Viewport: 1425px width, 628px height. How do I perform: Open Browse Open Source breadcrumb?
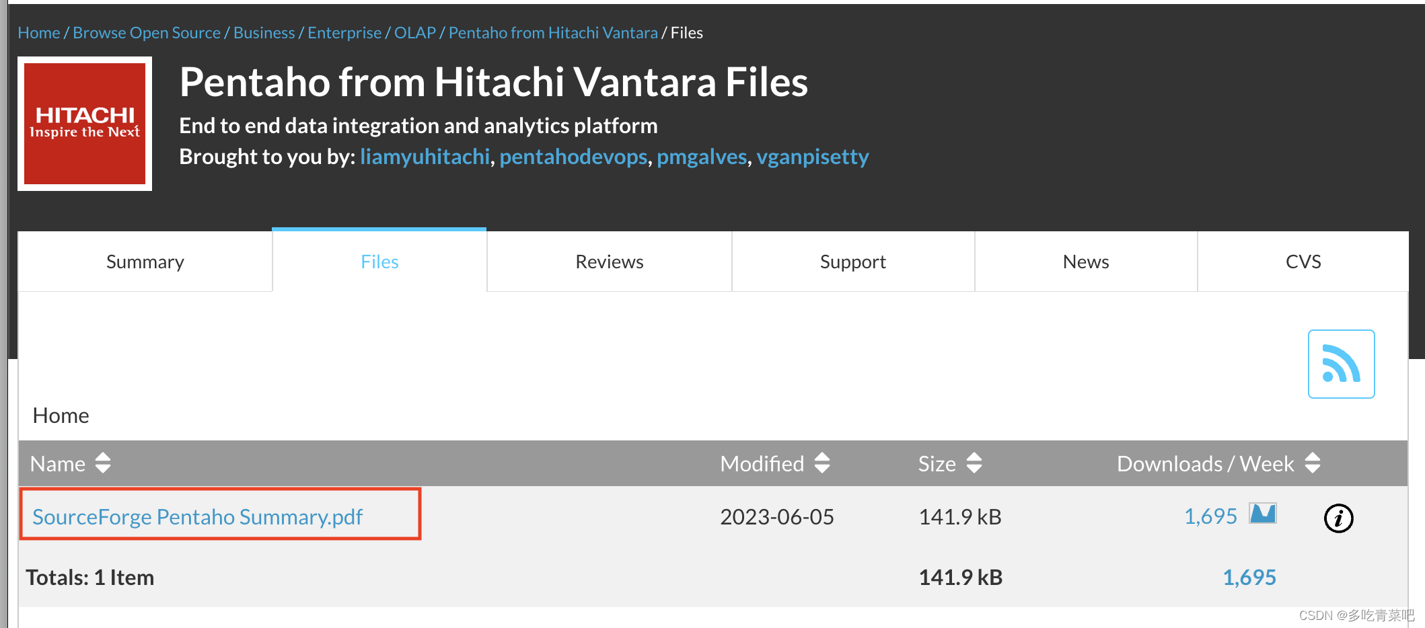147,32
